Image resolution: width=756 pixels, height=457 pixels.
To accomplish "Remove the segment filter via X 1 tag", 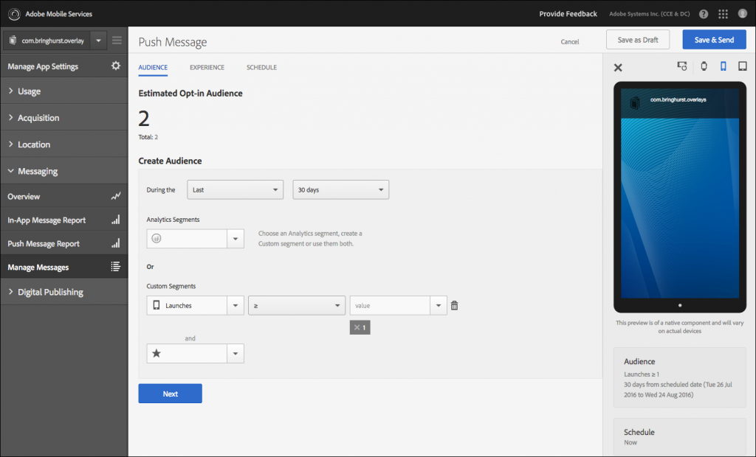I will tap(360, 327).
